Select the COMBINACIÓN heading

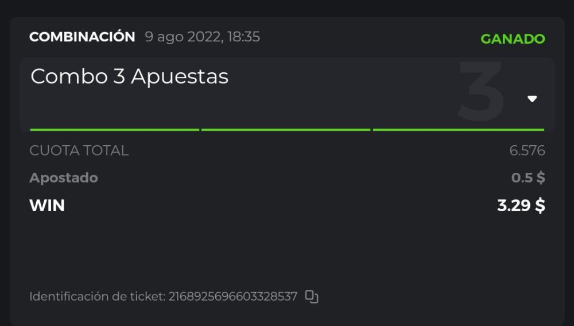pos(82,37)
